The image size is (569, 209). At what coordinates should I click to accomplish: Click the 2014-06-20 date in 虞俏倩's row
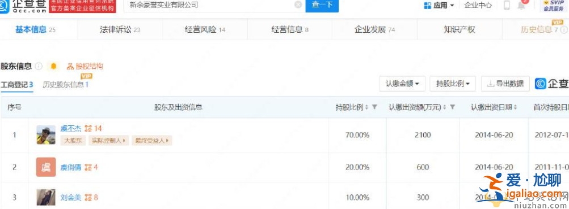tap(494, 167)
